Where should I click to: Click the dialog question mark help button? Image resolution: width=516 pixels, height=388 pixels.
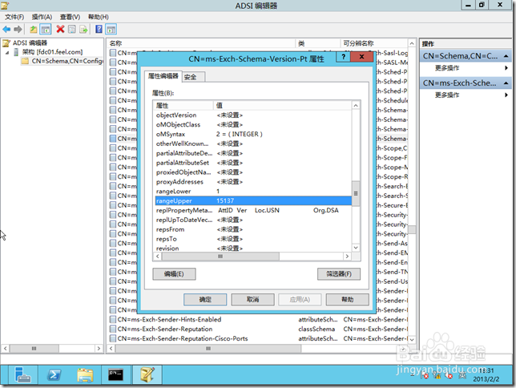pos(343,57)
